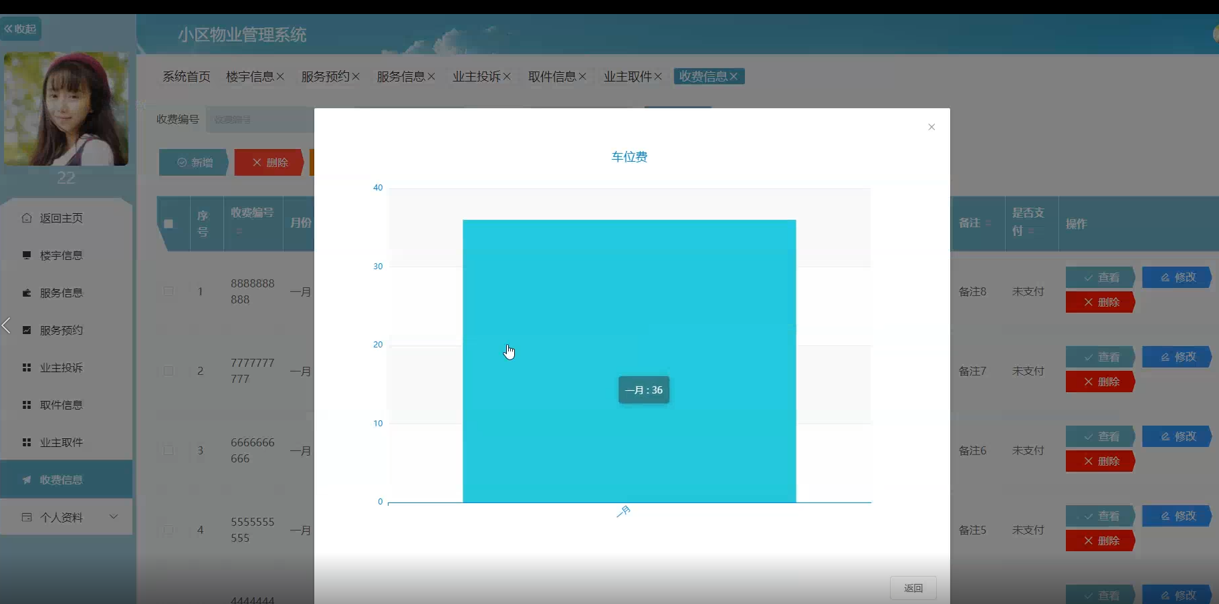Image resolution: width=1219 pixels, height=604 pixels.
Task: Edit row 备注7 with 修改 button
Action: (x=1177, y=357)
